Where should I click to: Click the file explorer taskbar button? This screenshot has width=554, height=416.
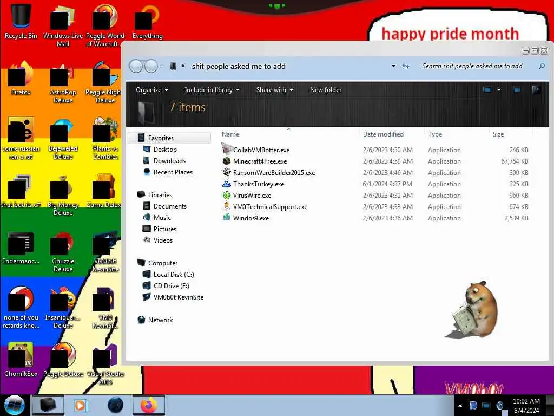[48, 405]
